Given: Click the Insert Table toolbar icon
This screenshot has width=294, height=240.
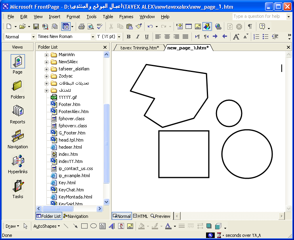Looking at the screenshot, I should coord(189,26).
